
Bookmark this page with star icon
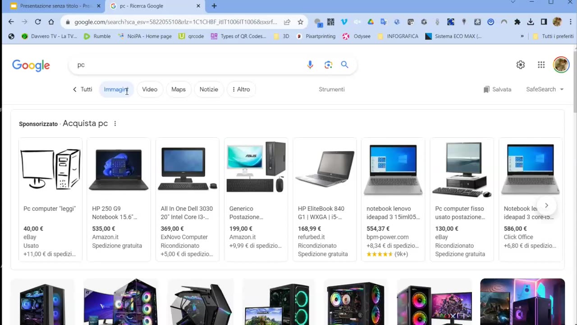(300, 22)
